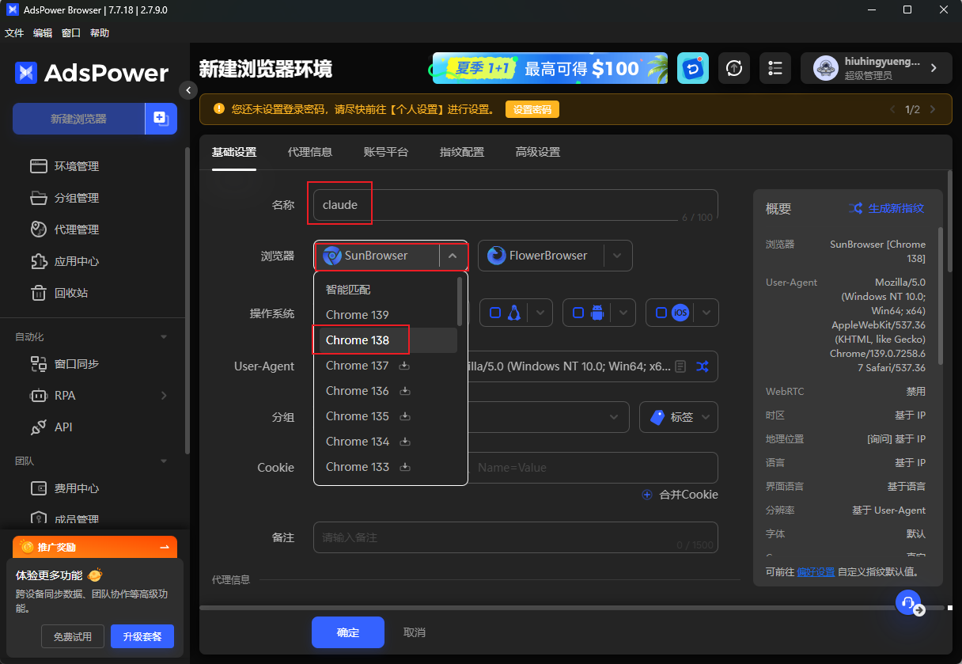The height and width of the screenshot is (664, 962).
Task: Click the 合并Cookie plus icon
Action: tap(646, 495)
